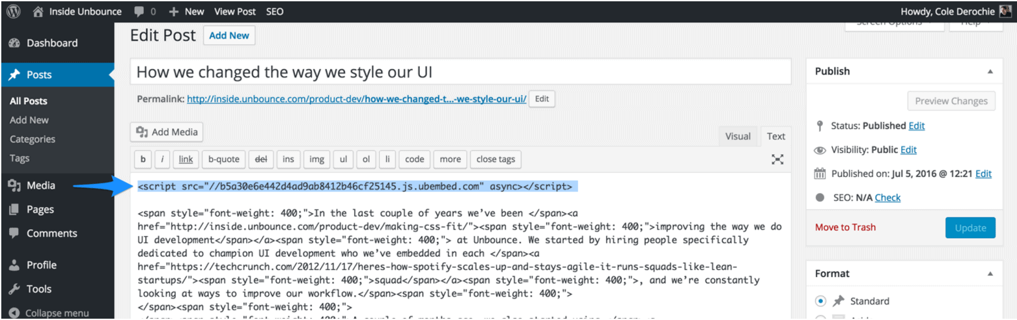Click the Tools wrench icon

click(14, 289)
